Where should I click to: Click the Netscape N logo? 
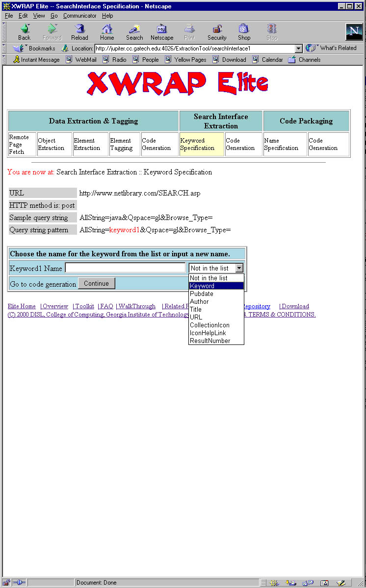[x=354, y=32]
